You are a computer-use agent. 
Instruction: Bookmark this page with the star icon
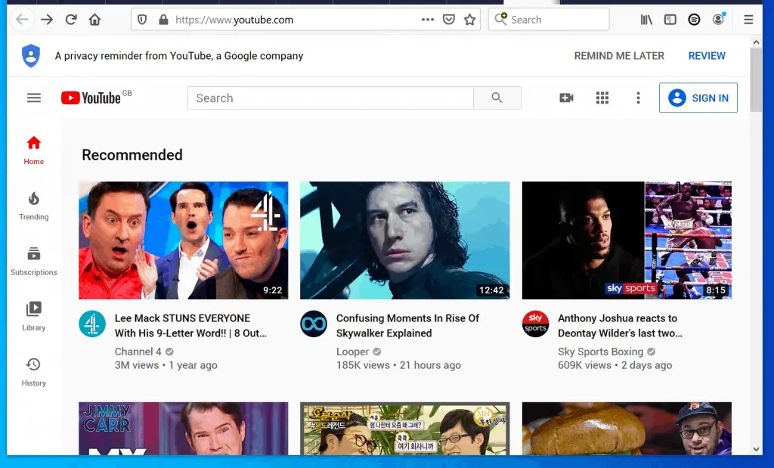pyautogui.click(x=469, y=20)
